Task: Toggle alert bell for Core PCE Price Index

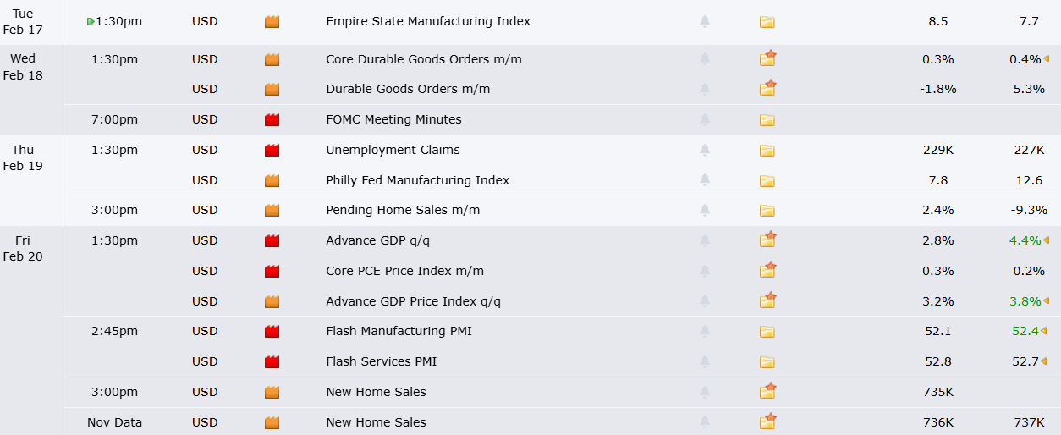Action: (705, 272)
